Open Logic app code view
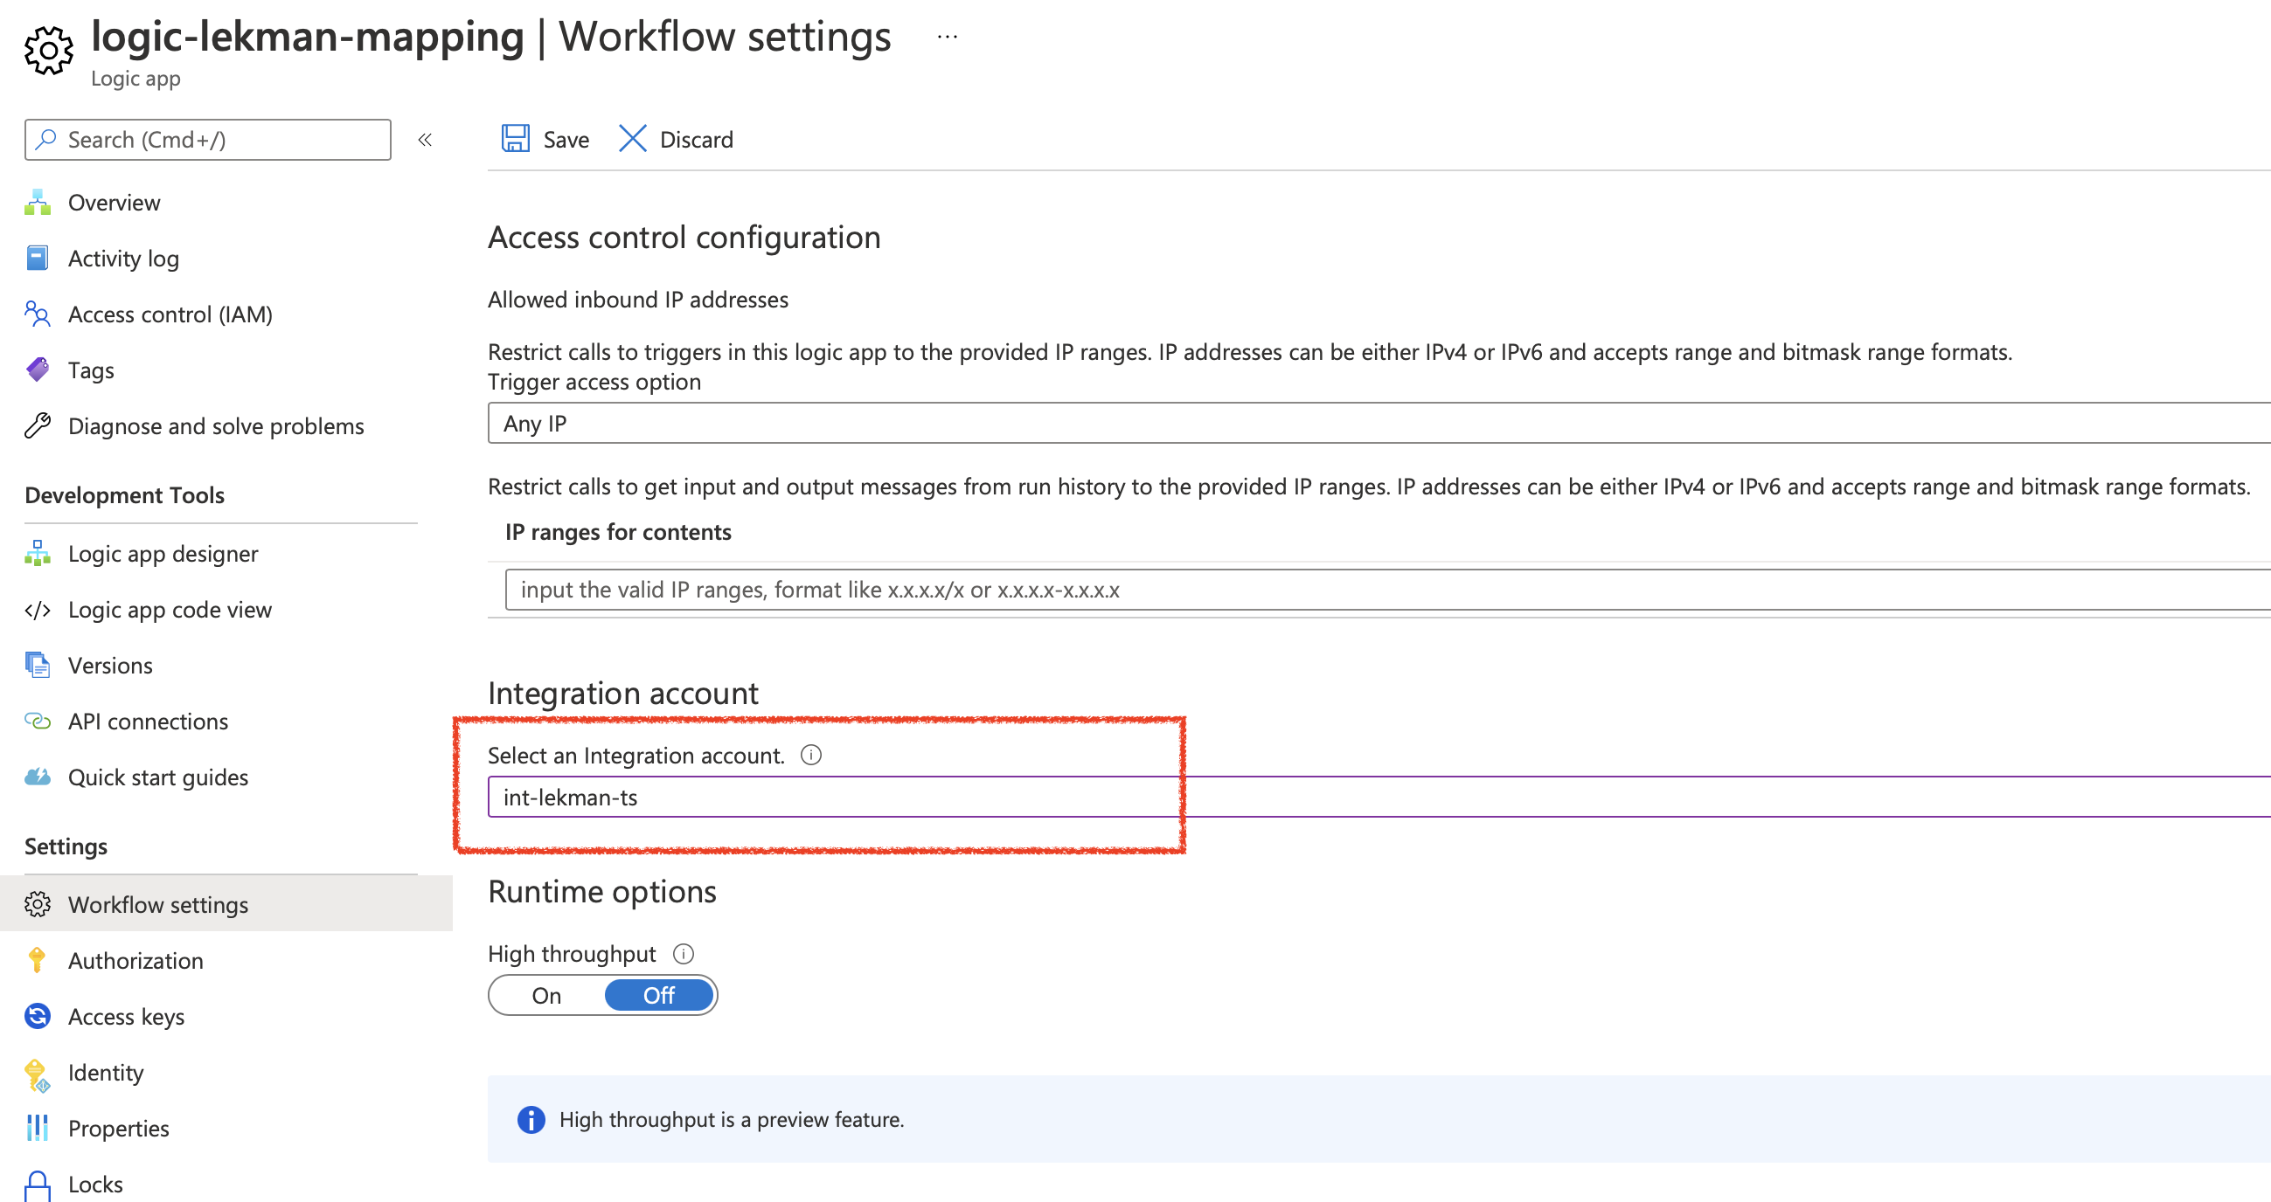The width and height of the screenshot is (2271, 1202). pyautogui.click(x=170, y=609)
